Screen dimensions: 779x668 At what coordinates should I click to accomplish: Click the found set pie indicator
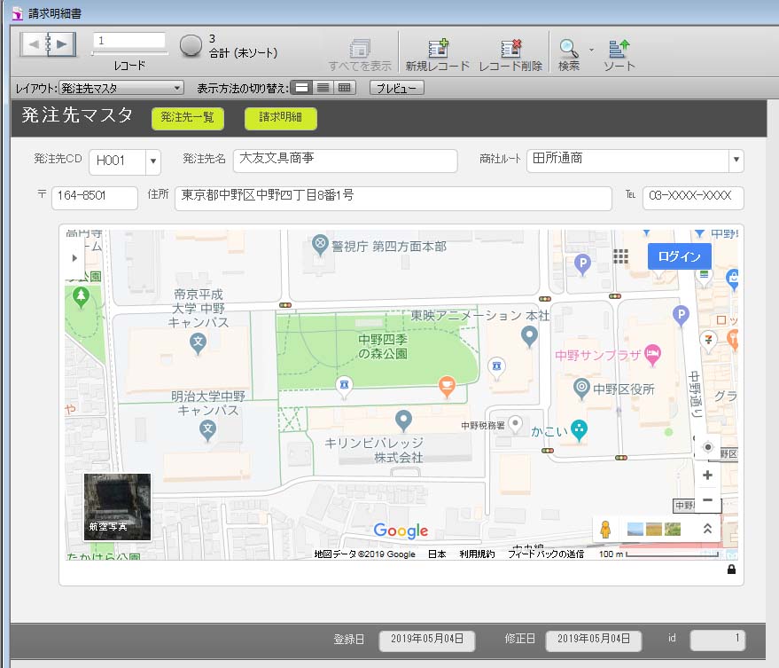point(191,46)
